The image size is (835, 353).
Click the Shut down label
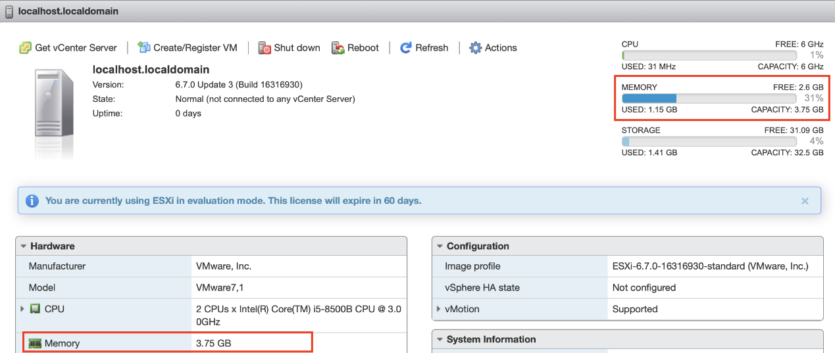[x=297, y=48]
